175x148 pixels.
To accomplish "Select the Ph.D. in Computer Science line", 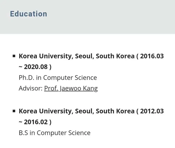I will pyautogui.click(x=58, y=78).
